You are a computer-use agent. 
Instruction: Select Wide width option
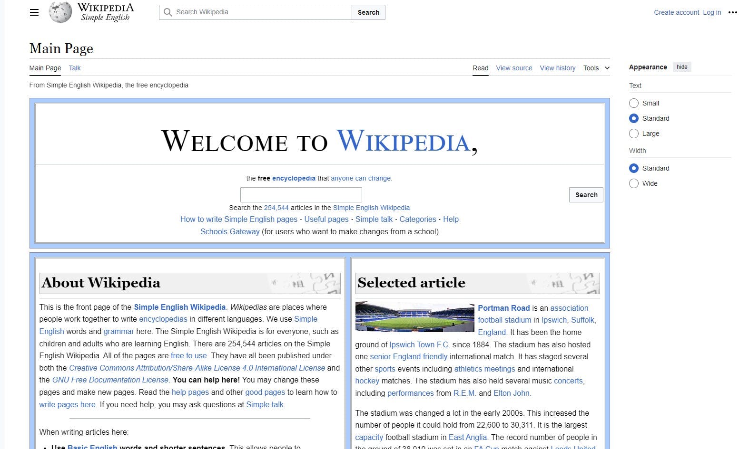(634, 183)
